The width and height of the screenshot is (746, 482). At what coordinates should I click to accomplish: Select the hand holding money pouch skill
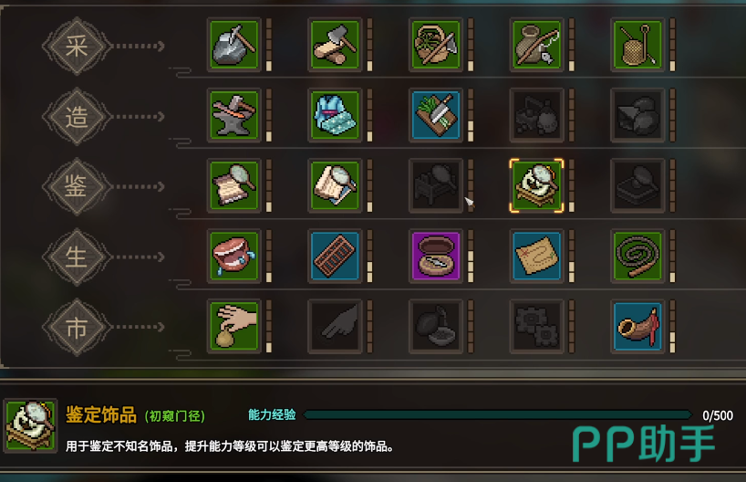pos(234,326)
